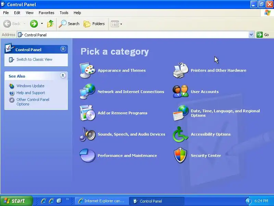
Task: Click the green Forward arrow button
Action: pyautogui.click(x=34, y=24)
